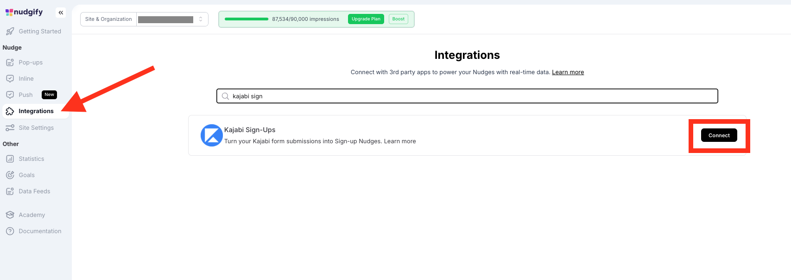Open Push menu item

pyautogui.click(x=25, y=95)
